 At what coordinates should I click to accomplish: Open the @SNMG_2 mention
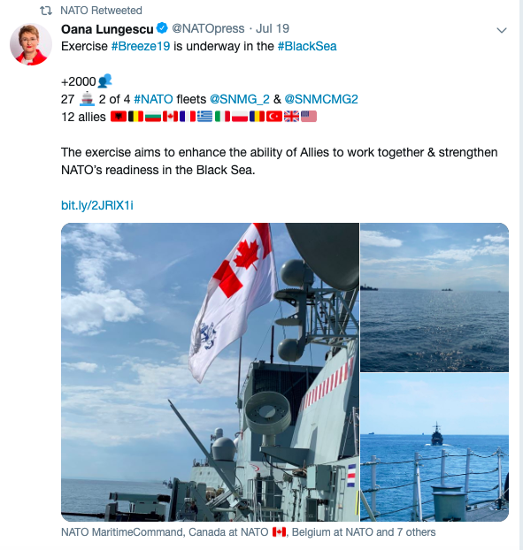coord(240,99)
